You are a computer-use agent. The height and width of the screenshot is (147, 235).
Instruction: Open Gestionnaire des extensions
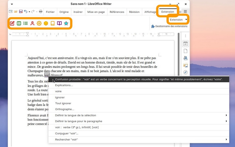(x=169, y=26)
